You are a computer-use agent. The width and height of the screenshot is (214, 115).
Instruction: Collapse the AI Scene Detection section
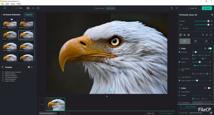coord(2,15)
